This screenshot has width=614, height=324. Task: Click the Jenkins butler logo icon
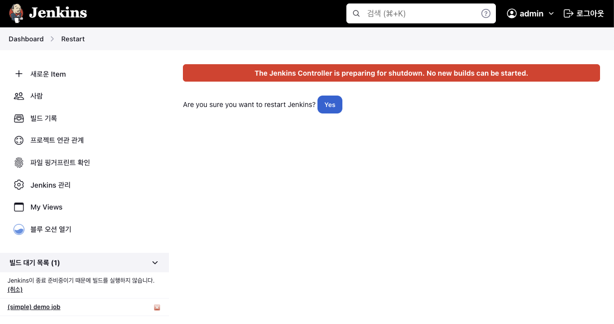(x=16, y=13)
